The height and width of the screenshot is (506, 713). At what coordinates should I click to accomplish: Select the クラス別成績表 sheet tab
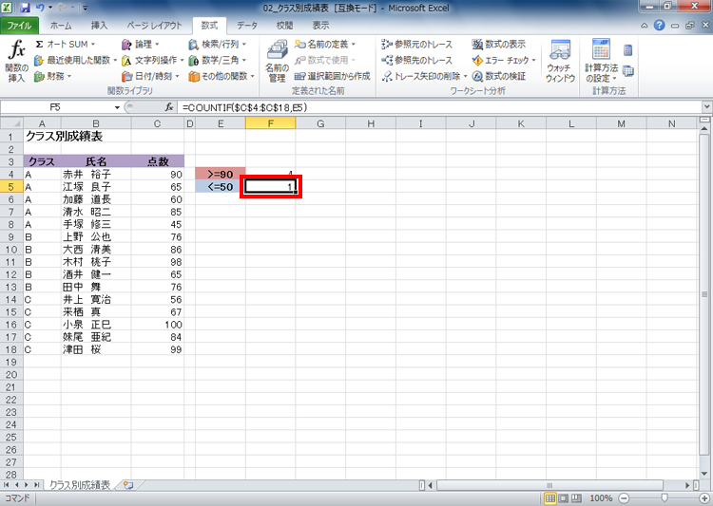click(80, 485)
